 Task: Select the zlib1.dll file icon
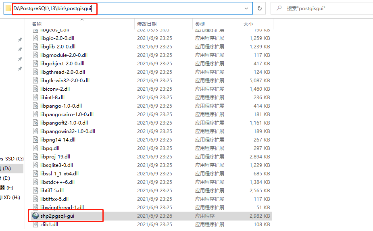click(36, 224)
